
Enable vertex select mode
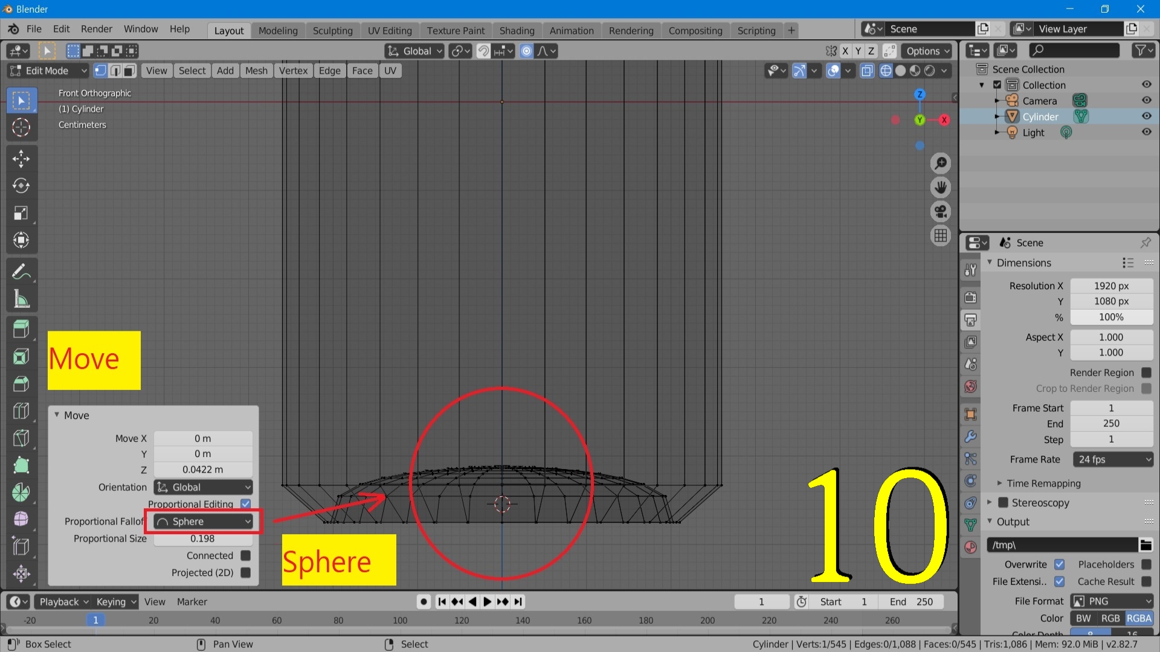pyautogui.click(x=100, y=71)
